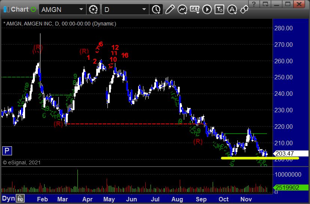
Task: Click the 250.00 price axis label
Action: [x=283, y=77]
